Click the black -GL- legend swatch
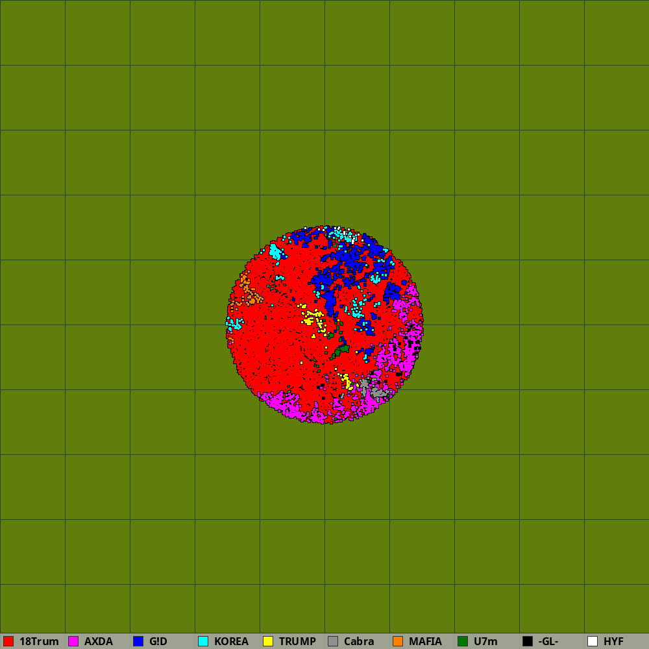The height and width of the screenshot is (649, 649). coord(528,641)
